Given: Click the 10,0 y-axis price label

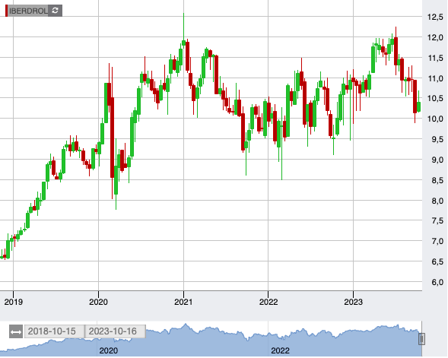Looking at the screenshot, I should [x=435, y=119].
